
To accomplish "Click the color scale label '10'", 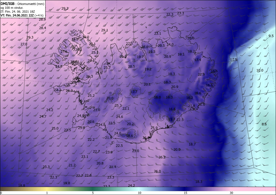I will click(139, 193).
